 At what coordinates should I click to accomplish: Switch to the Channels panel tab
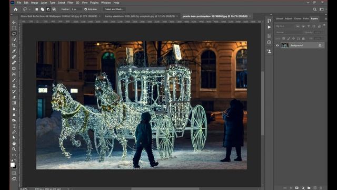click(298, 19)
